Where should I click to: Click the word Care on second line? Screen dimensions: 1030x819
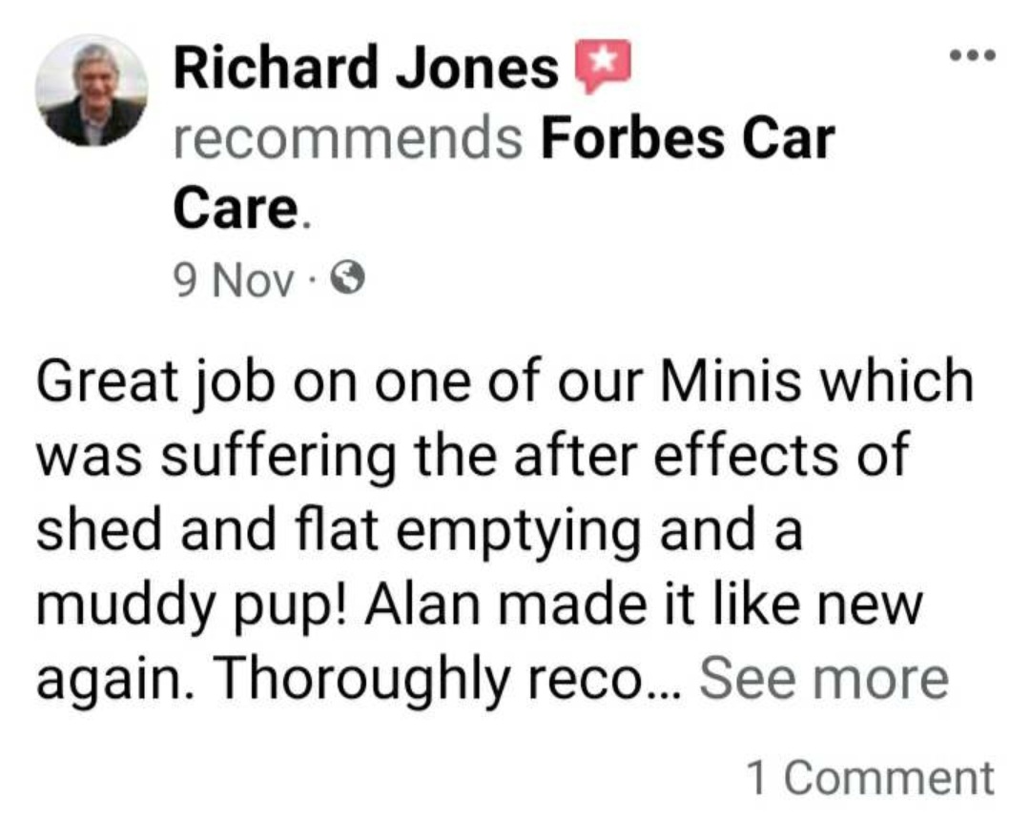point(236,208)
